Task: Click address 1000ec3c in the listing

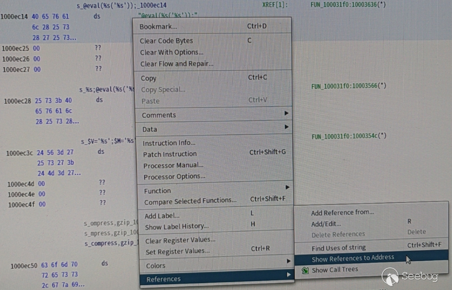Action: [x=20, y=153]
